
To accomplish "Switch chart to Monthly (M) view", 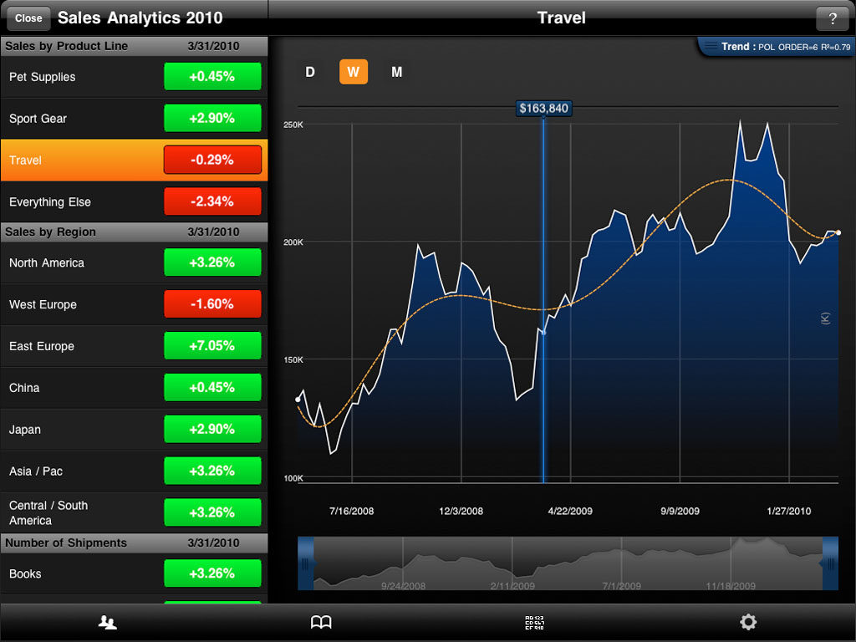I will click(x=396, y=72).
